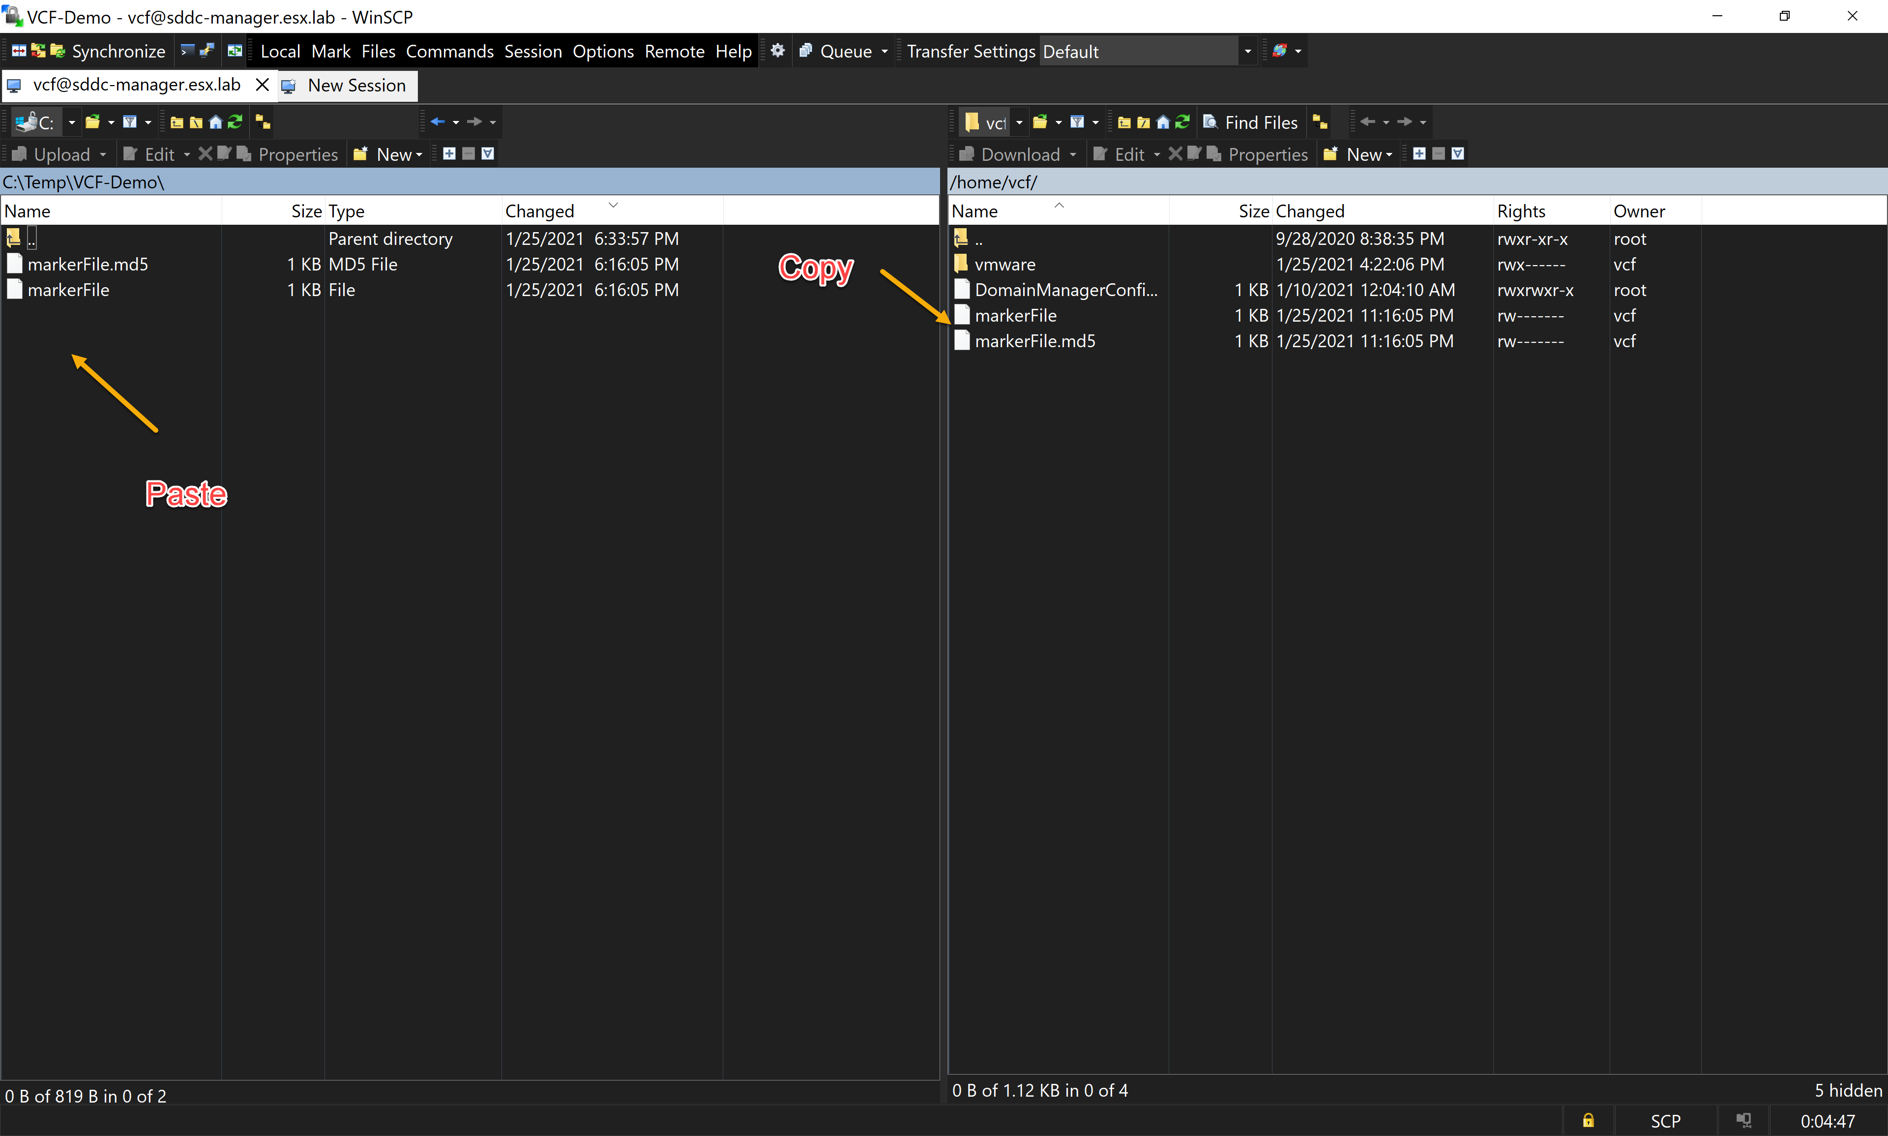Click the lock icon in status bar
Image resolution: width=1888 pixels, height=1136 pixels.
coord(1588,1121)
